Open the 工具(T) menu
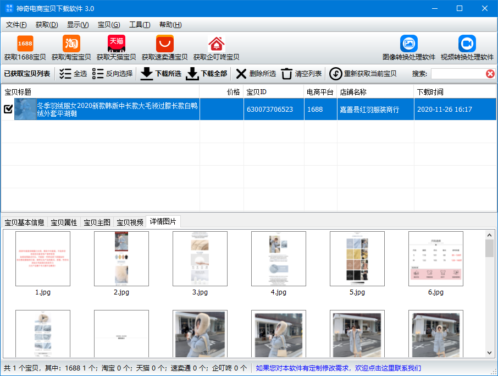Screen dimensions: 498x376 [x=140, y=25]
